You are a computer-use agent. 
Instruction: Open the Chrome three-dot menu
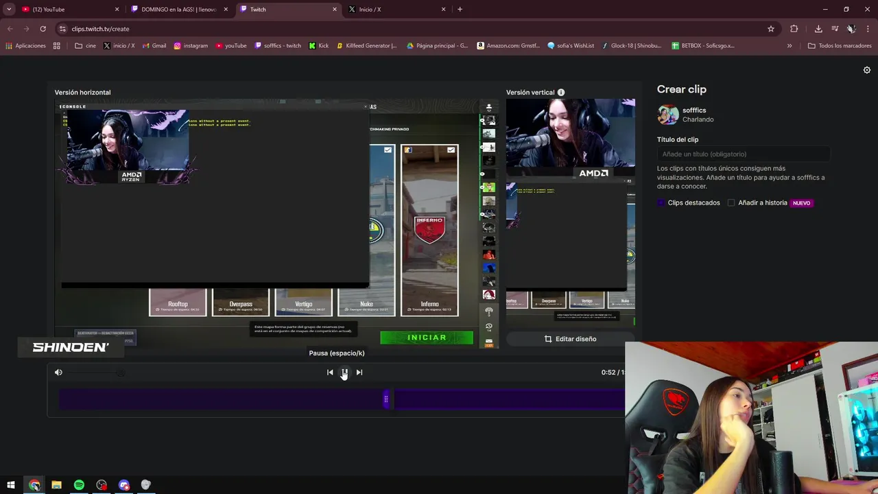868,29
